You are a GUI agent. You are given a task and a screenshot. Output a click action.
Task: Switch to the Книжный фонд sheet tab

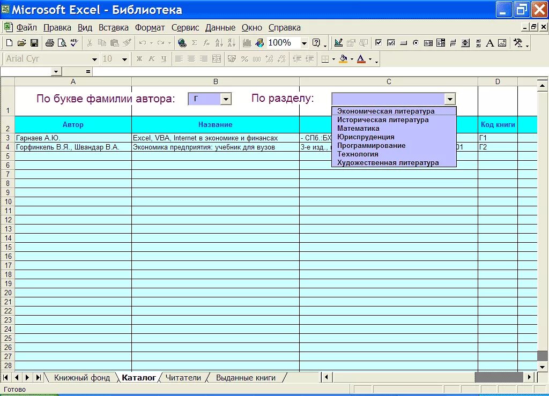(82, 378)
